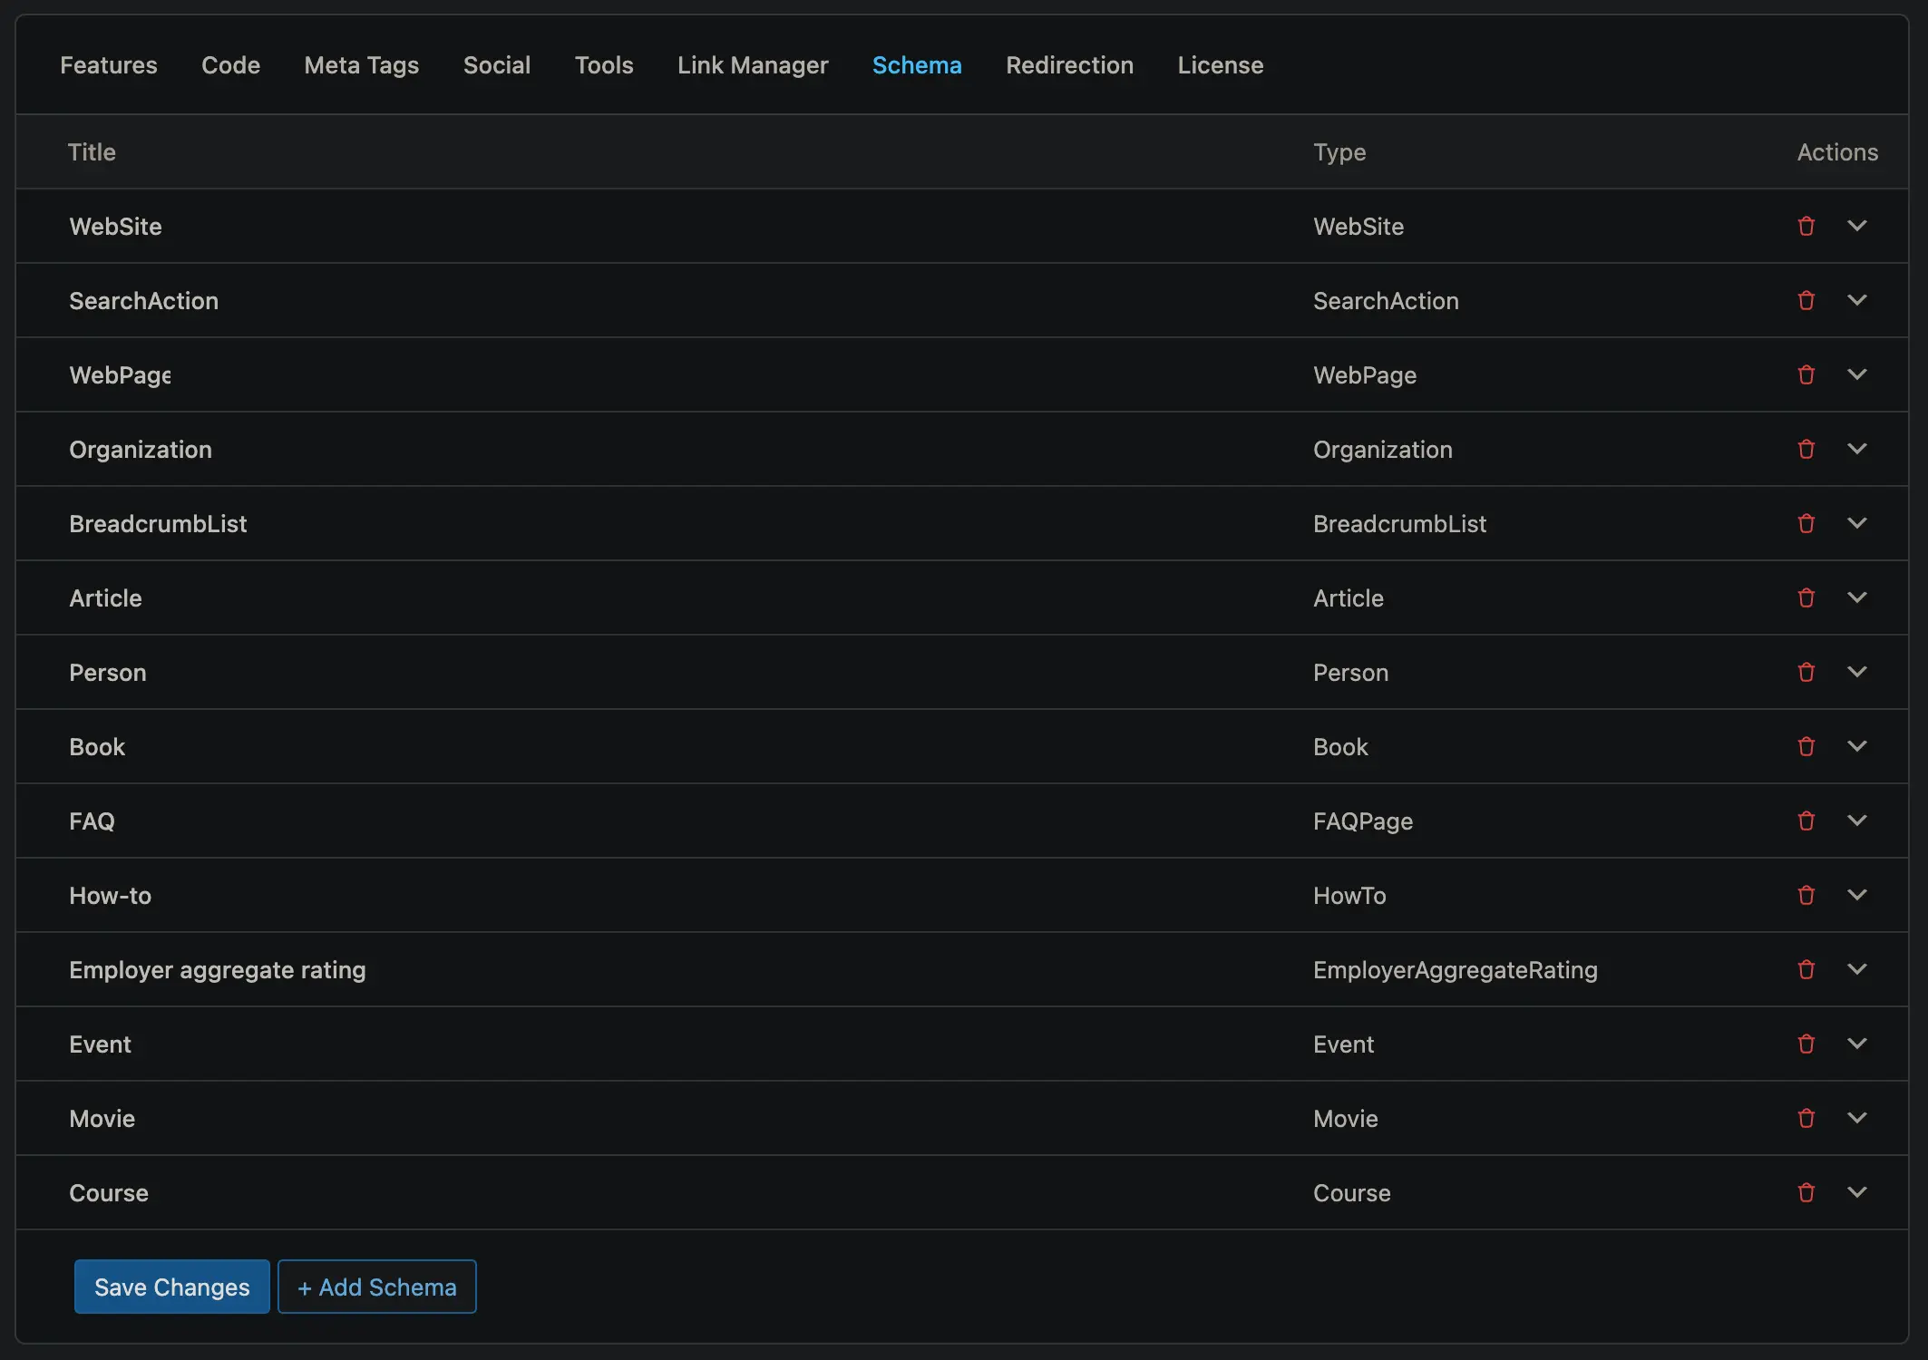The width and height of the screenshot is (1928, 1360).
Task: Click trash icon for Course schema
Action: pyautogui.click(x=1806, y=1192)
